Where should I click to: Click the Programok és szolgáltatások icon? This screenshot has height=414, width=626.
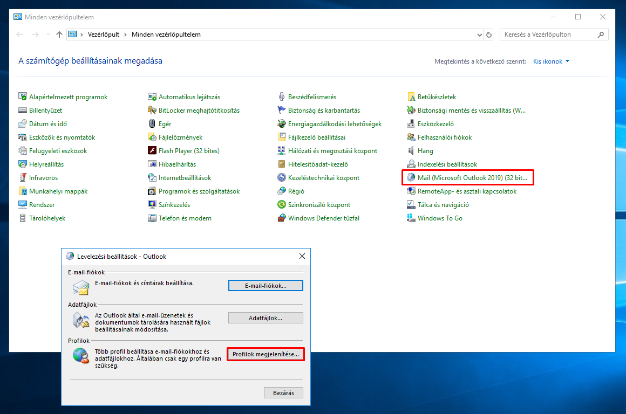coord(152,191)
